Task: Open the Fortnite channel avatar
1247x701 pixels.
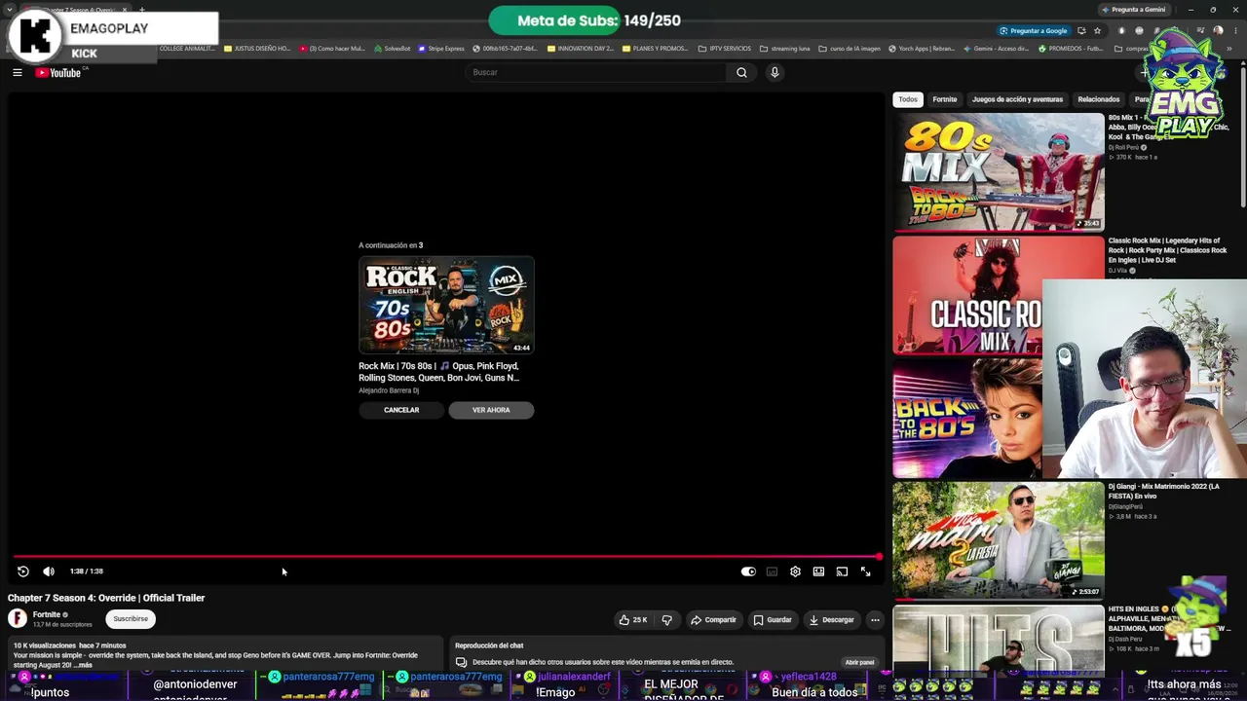Action: click(x=18, y=618)
